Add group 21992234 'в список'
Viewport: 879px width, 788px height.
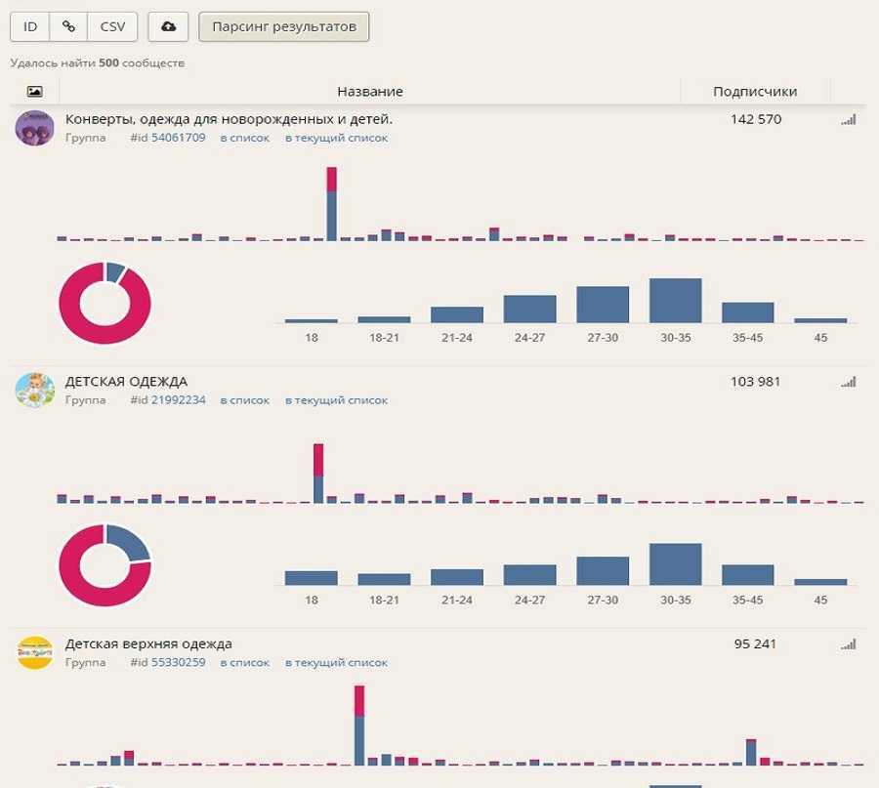[x=245, y=400]
